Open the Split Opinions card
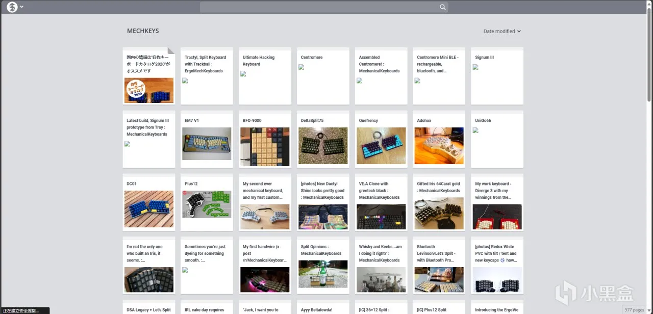This screenshot has width=653, height=314. 323,266
